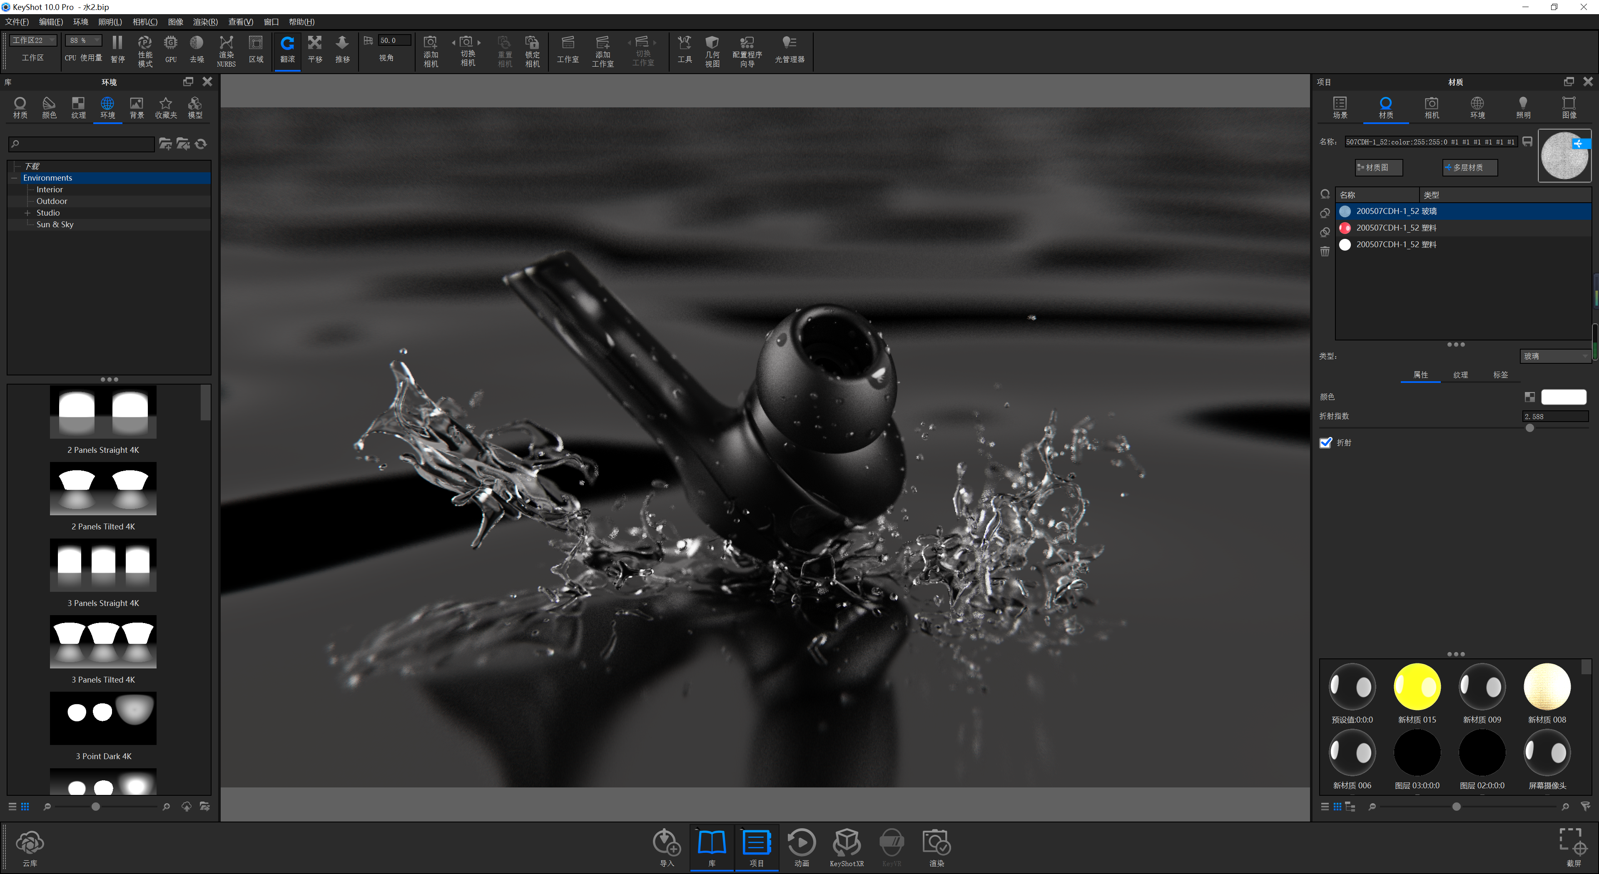The image size is (1599, 874).
Task: Open the 帮助(H) menu
Action: [301, 22]
